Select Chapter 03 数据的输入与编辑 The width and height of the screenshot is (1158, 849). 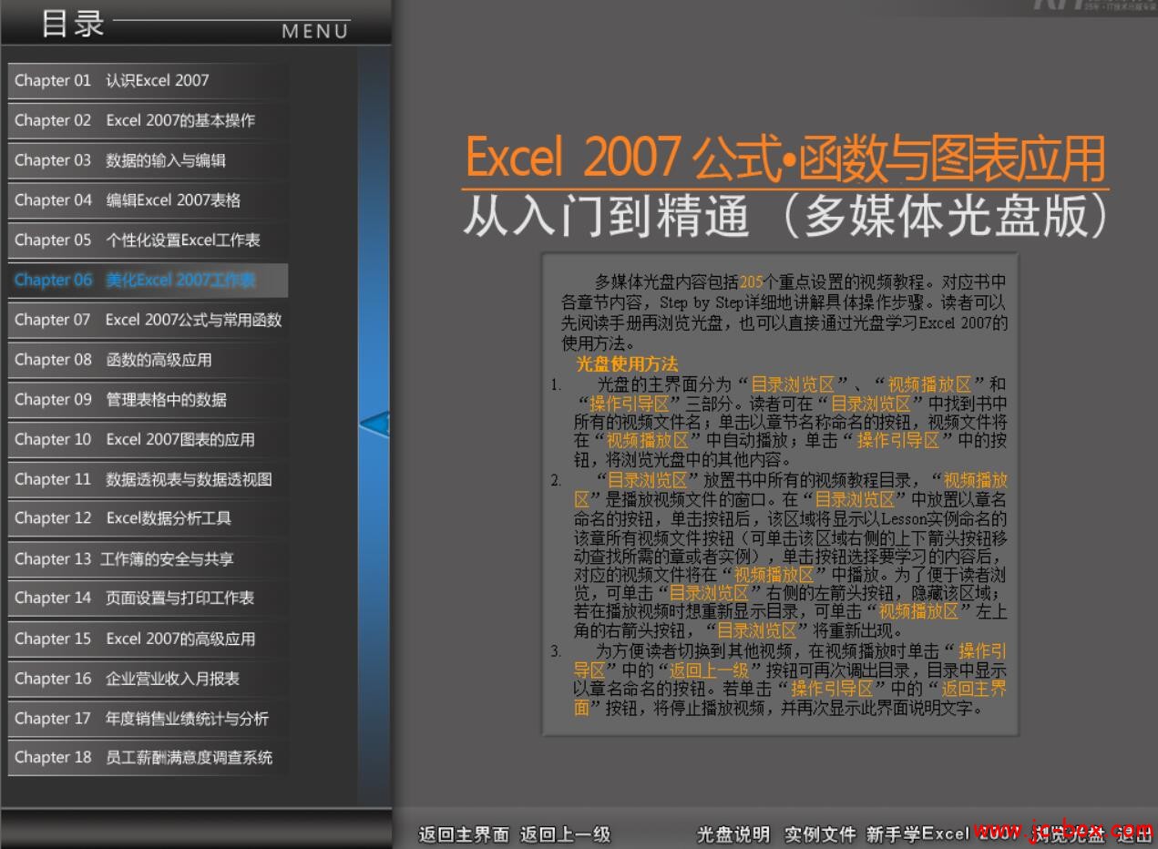[148, 160]
